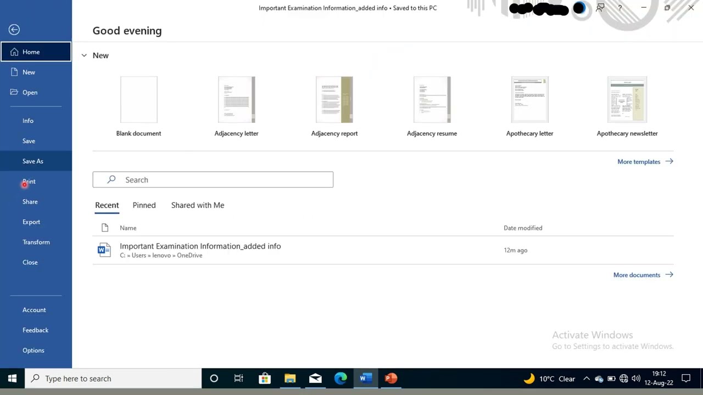Choose the Adjacency letter template
This screenshot has width=703, height=395.
point(236,106)
